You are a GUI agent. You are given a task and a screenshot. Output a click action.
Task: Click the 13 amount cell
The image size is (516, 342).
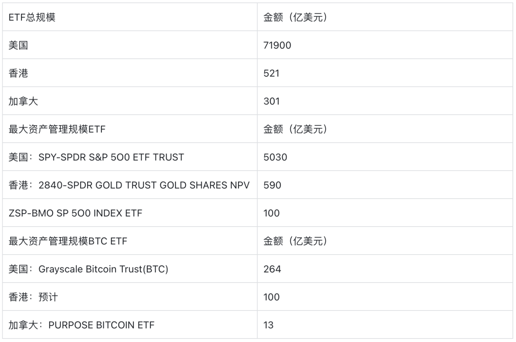point(269,325)
